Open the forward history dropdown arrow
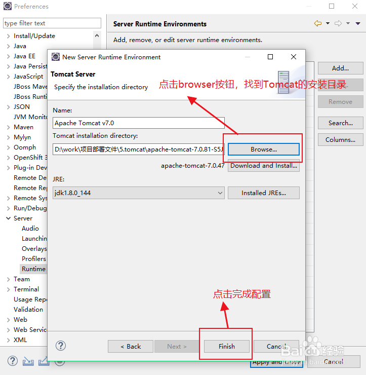Screen dimensions: 366x375 pyautogui.click(x=348, y=23)
